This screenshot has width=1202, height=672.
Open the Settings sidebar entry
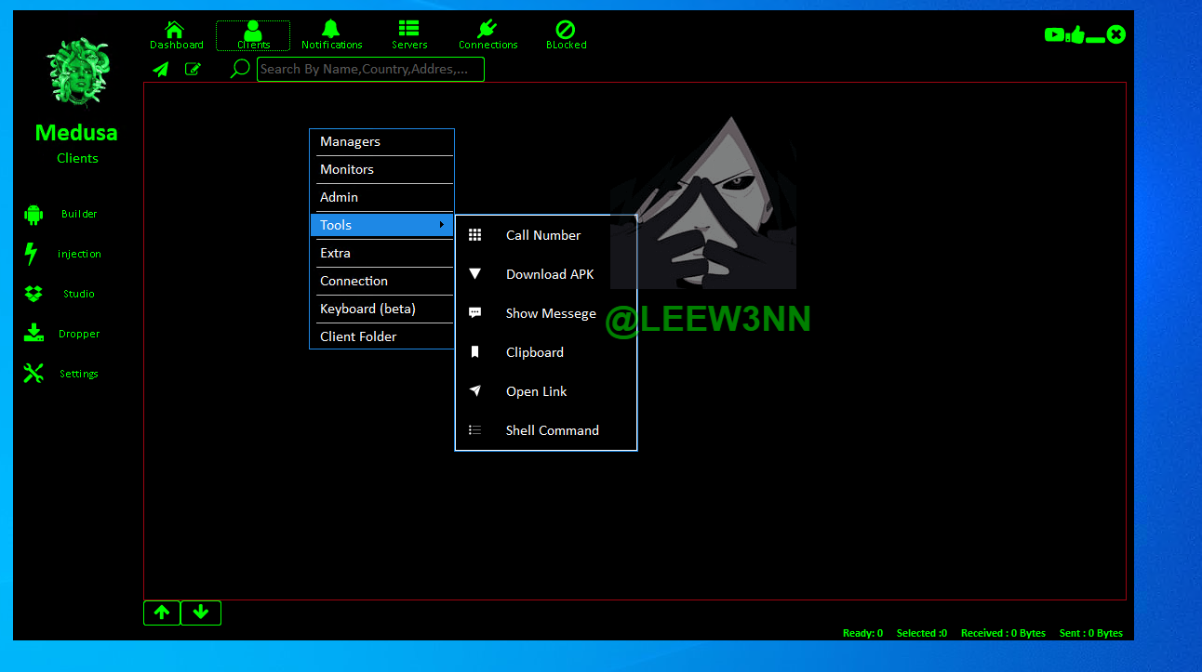pos(78,374)
